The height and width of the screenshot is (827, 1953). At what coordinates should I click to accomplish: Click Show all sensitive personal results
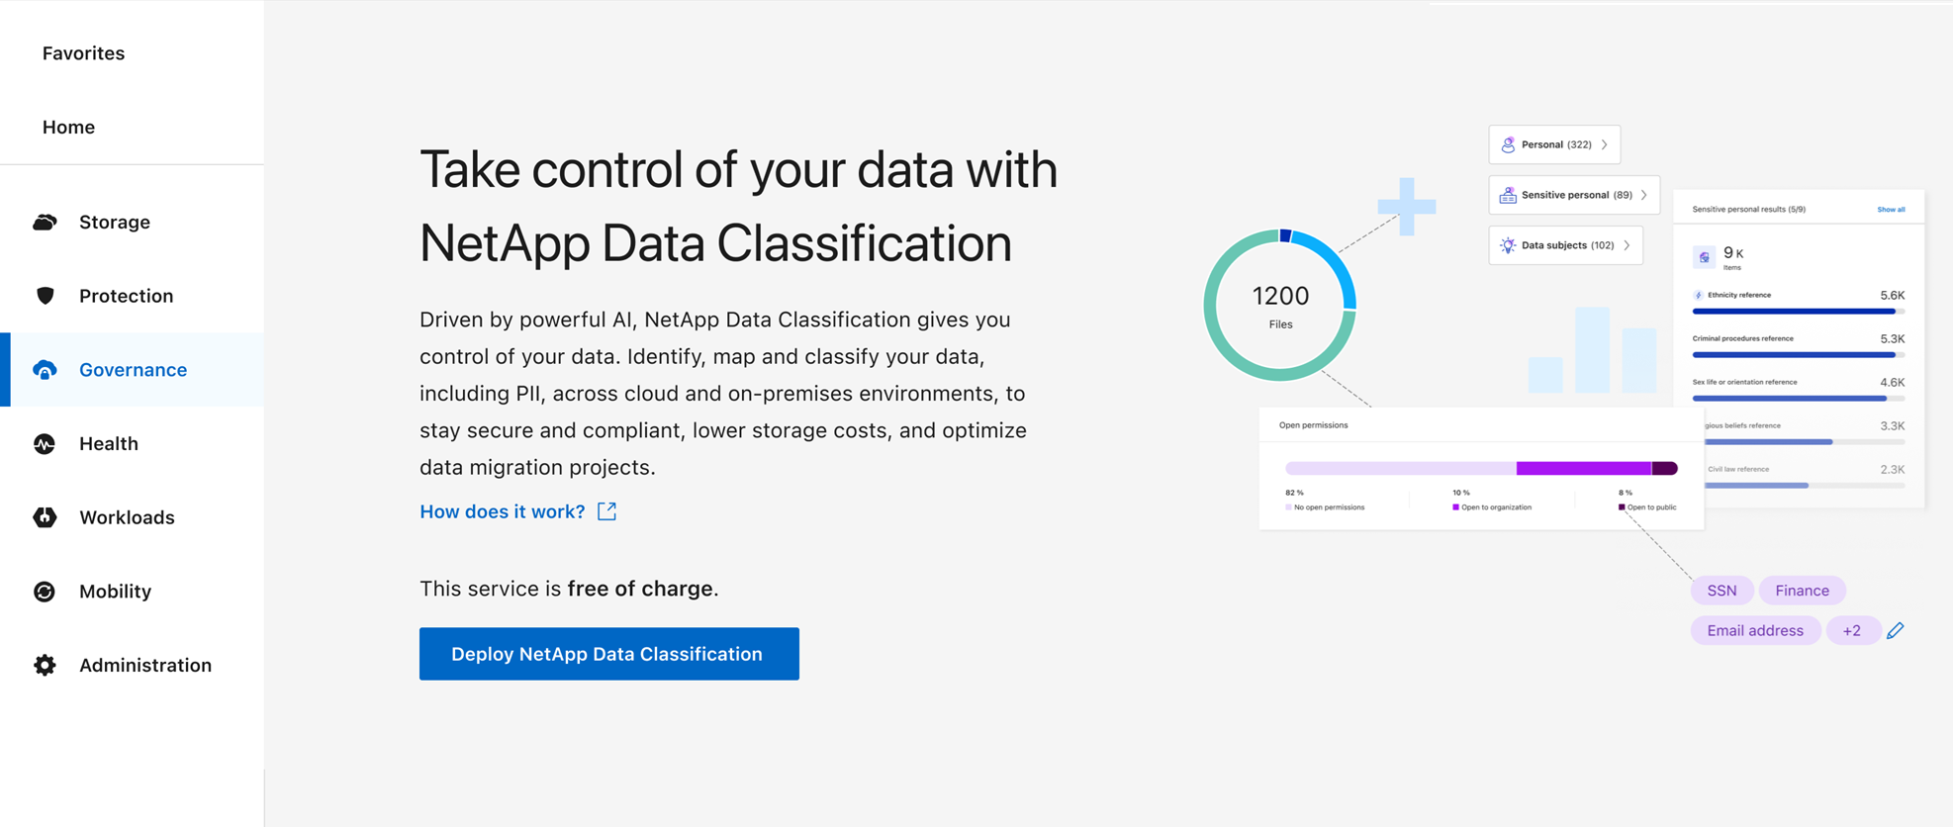tap(1891, 209)
